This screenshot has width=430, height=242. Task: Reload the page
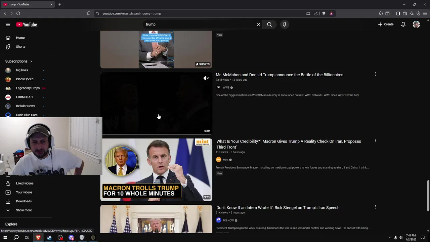(18, 13)
